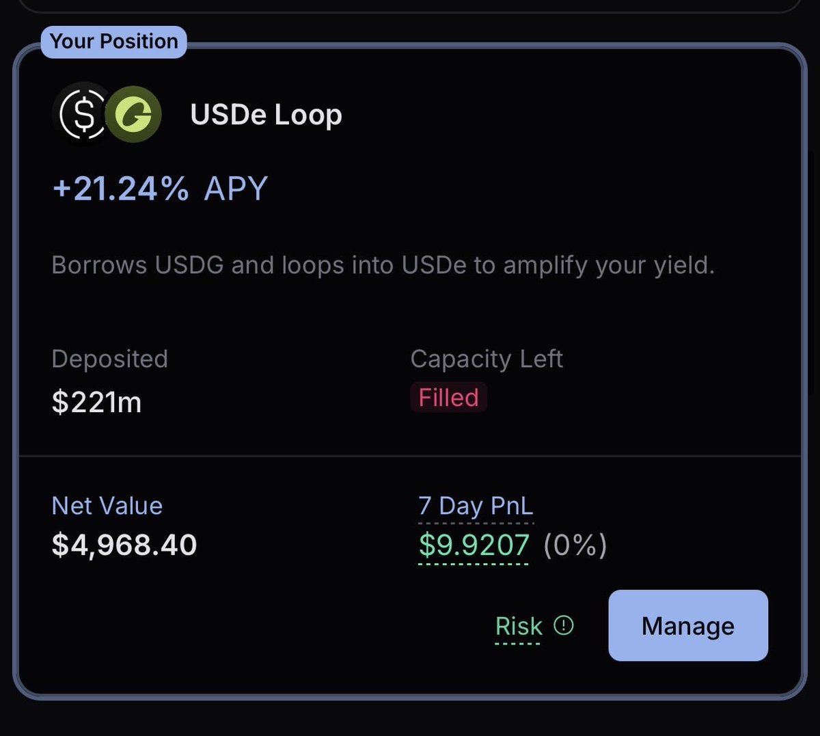Click the Your Position badge

pos(113,42)
